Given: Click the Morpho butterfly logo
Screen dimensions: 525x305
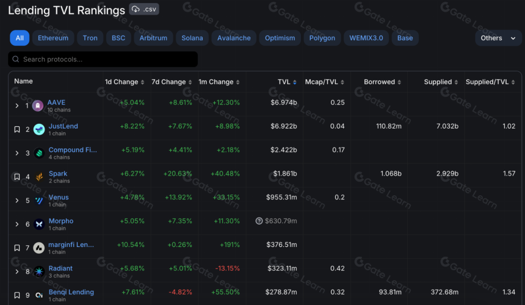Looking at the screenshot, I should (39, 224).
